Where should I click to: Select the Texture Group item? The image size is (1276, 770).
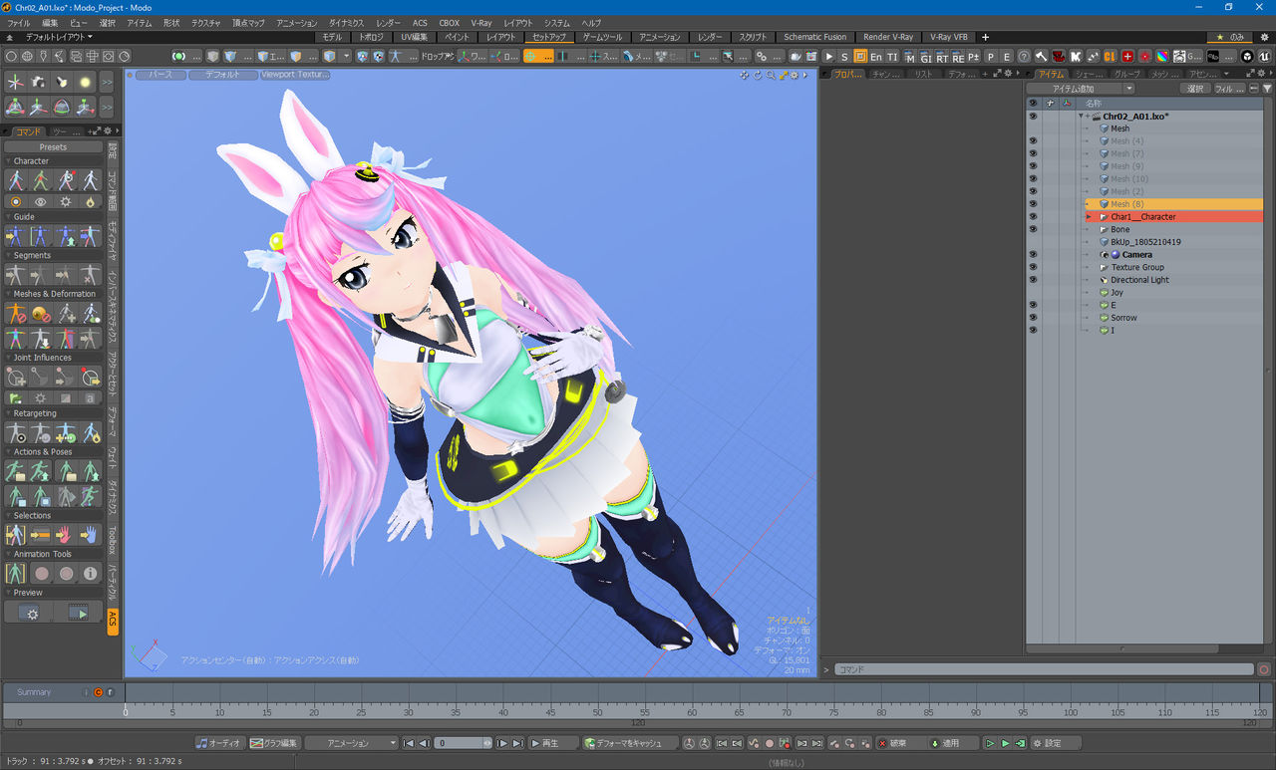(1137, 267)
